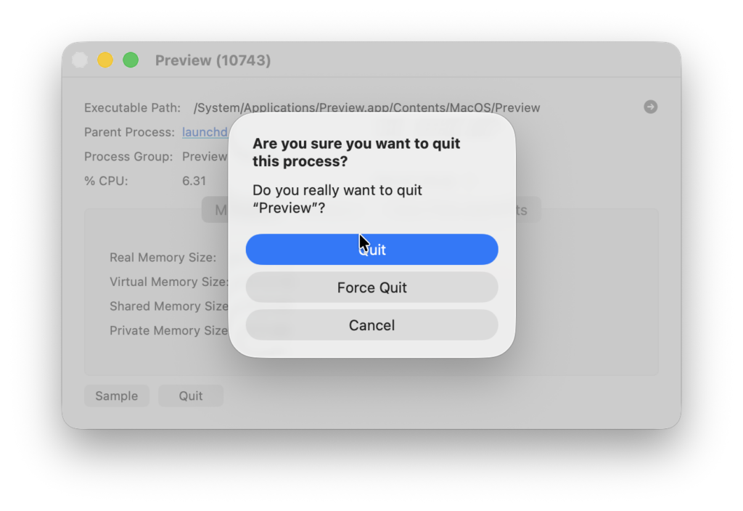Switch to the Memory tab

(x=218, y=209)
